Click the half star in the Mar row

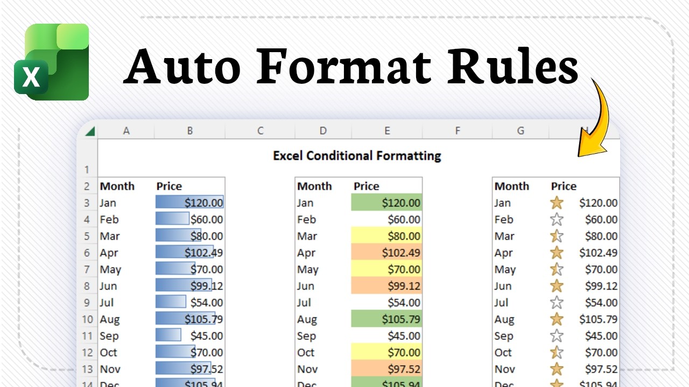tap(557, 236)
